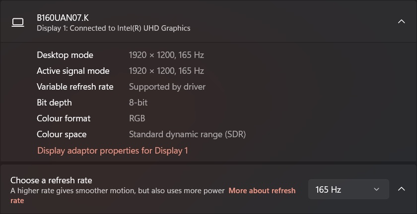The height and width of the screenshot is (214, 417).
Task: Click the down arrow inside 165 Hz box
Action: [x=376, y=189]
